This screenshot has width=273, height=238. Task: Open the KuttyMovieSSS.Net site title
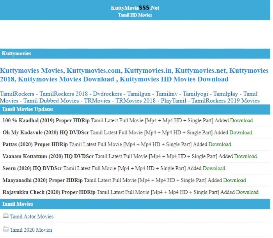coord(135,8)
